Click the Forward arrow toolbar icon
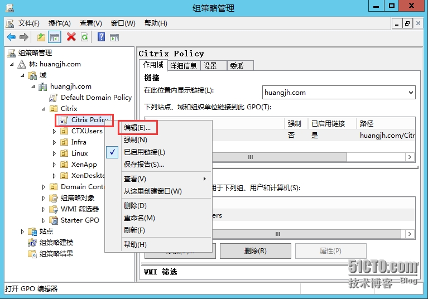This screenshot has height=299, width=428. (24, 37)
